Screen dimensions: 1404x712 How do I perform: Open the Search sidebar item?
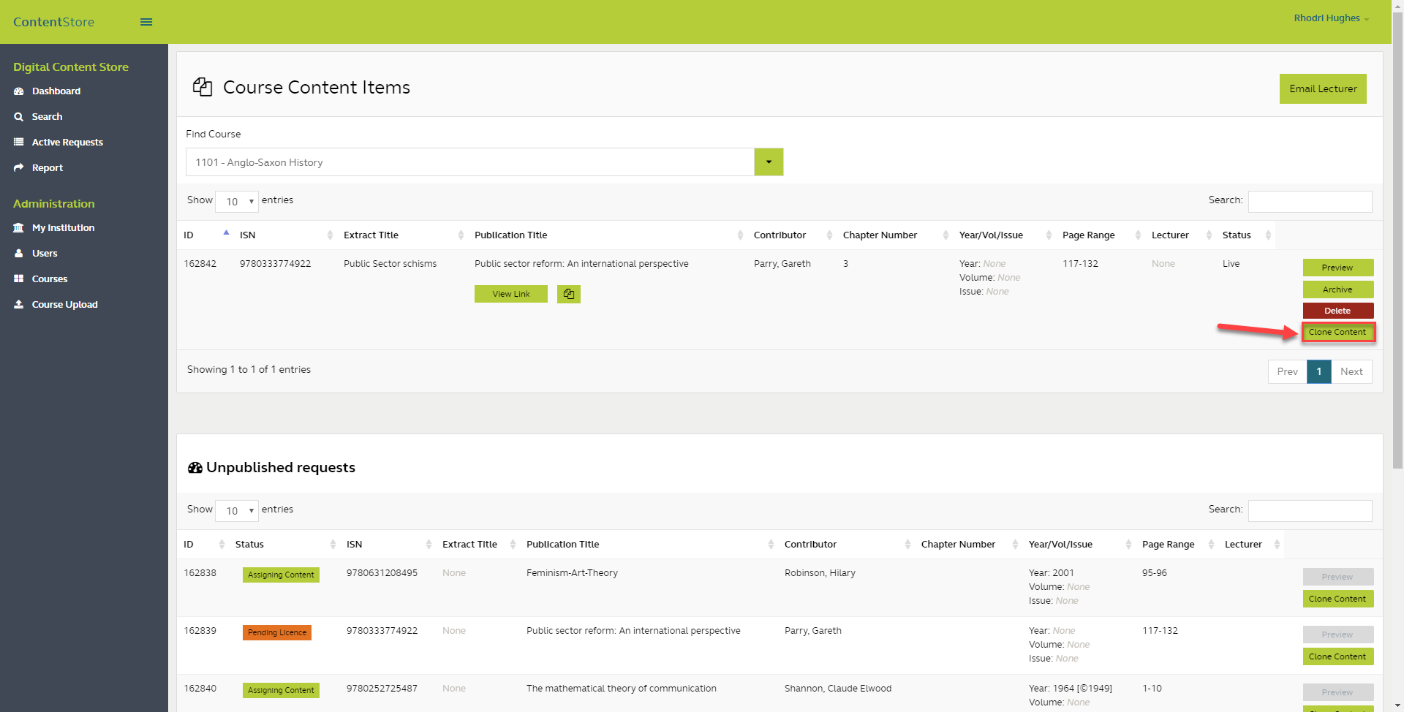coord(47,117)
